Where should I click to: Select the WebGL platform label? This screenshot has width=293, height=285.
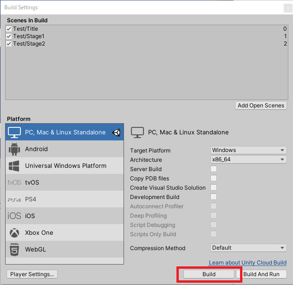pyautogui.click(x=35, y=250)
